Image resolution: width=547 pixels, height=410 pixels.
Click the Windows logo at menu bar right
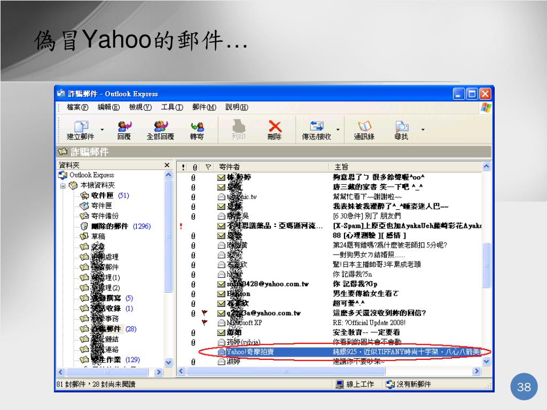click(486, 107)
